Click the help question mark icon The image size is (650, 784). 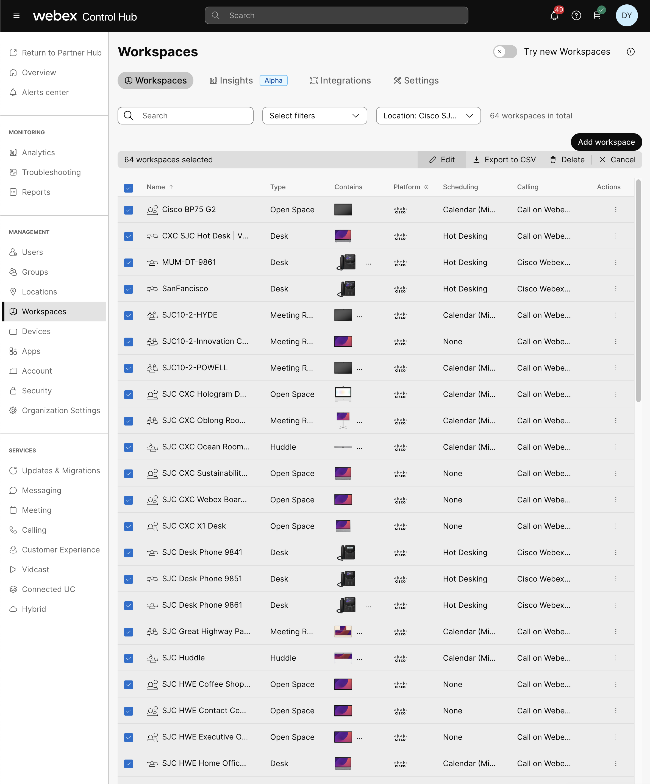(576, 15)
